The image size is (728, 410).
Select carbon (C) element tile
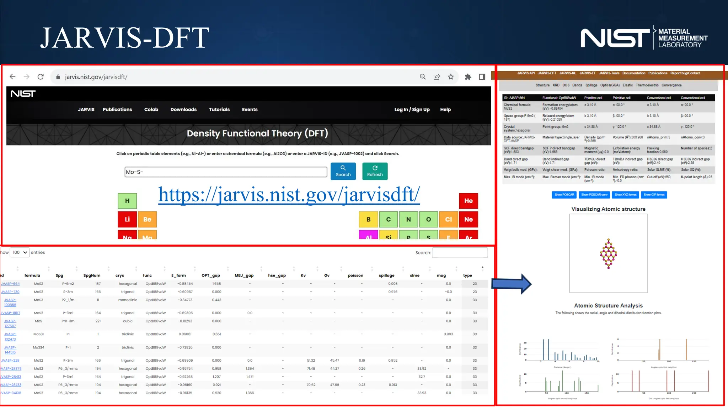tap(389, 219)
